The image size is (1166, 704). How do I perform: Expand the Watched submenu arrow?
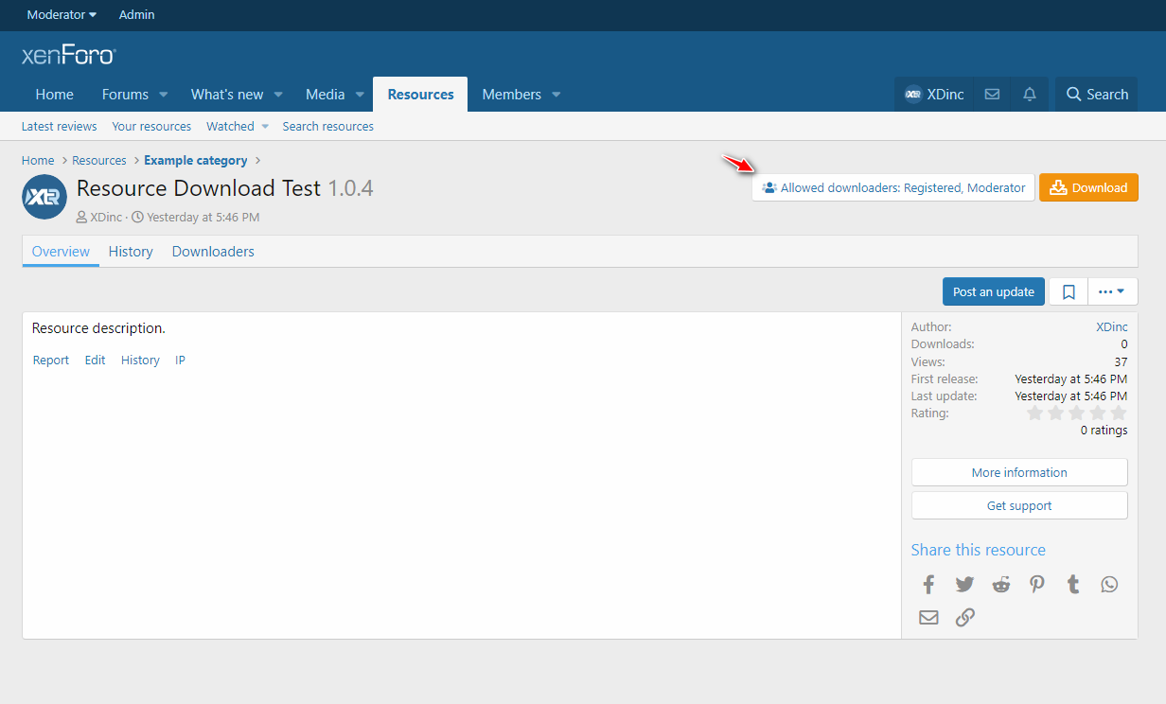coord(265,127)
